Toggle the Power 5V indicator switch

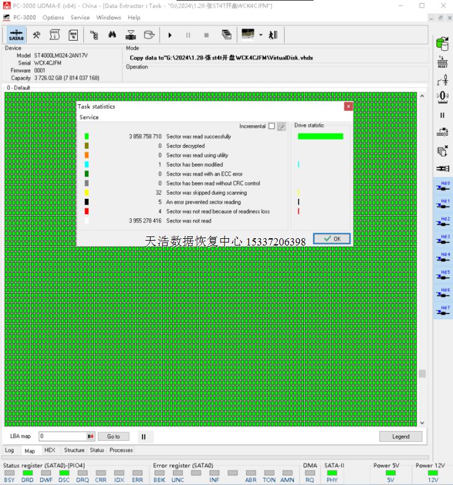[390, 473]
